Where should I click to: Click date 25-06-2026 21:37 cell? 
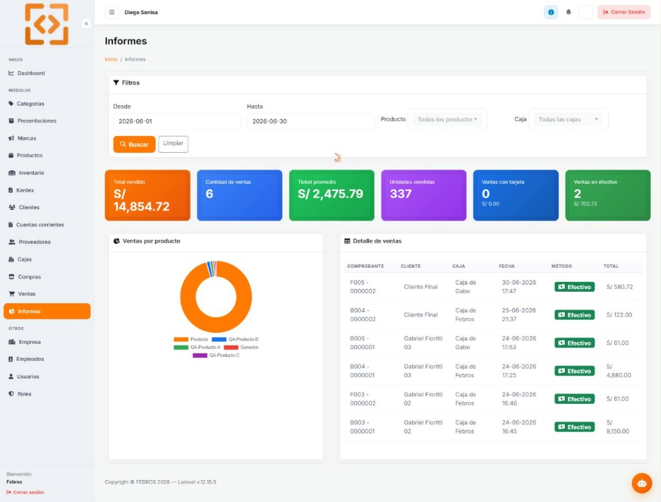pos(518,315)
